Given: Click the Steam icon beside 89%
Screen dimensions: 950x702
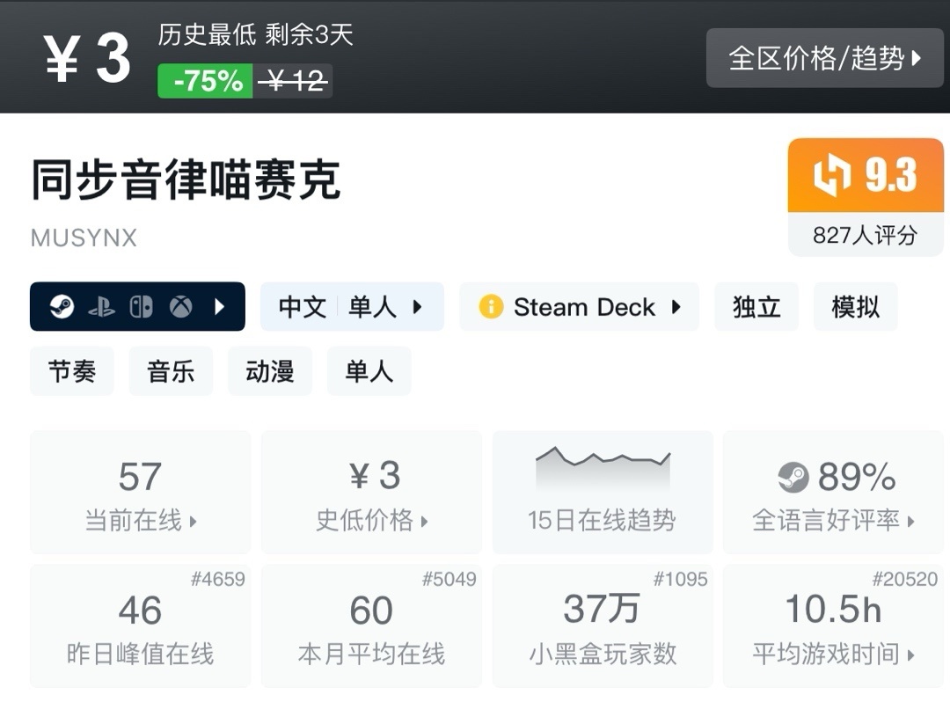Looking at the screenshot, I should coord(793,478).
